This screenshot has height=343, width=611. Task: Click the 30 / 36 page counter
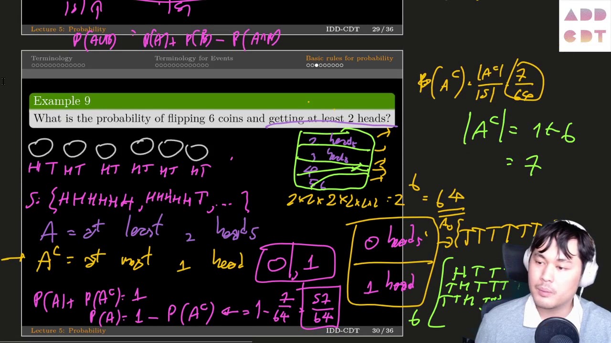click(x=383, y=331)
